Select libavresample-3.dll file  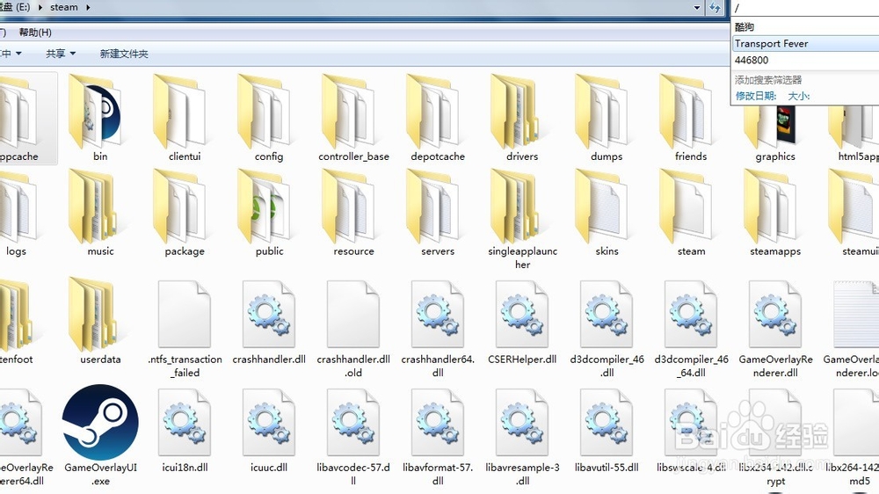click(522, 436)
